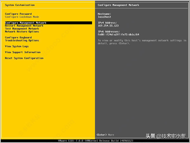Click the Hostname: label
This screenshot has width=190, height=143.
[x=104, y=14]
